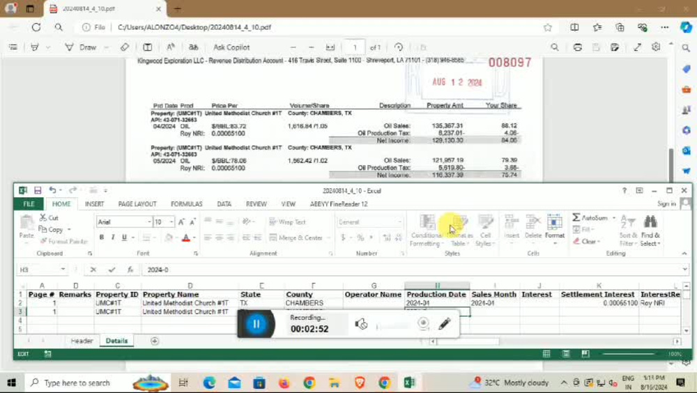
Task: Switch to PAGE LAYOUT ribbon tab
Action: [x=137, y=204]
